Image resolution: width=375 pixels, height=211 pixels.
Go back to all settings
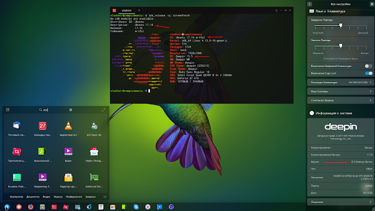tap(309, 4)
